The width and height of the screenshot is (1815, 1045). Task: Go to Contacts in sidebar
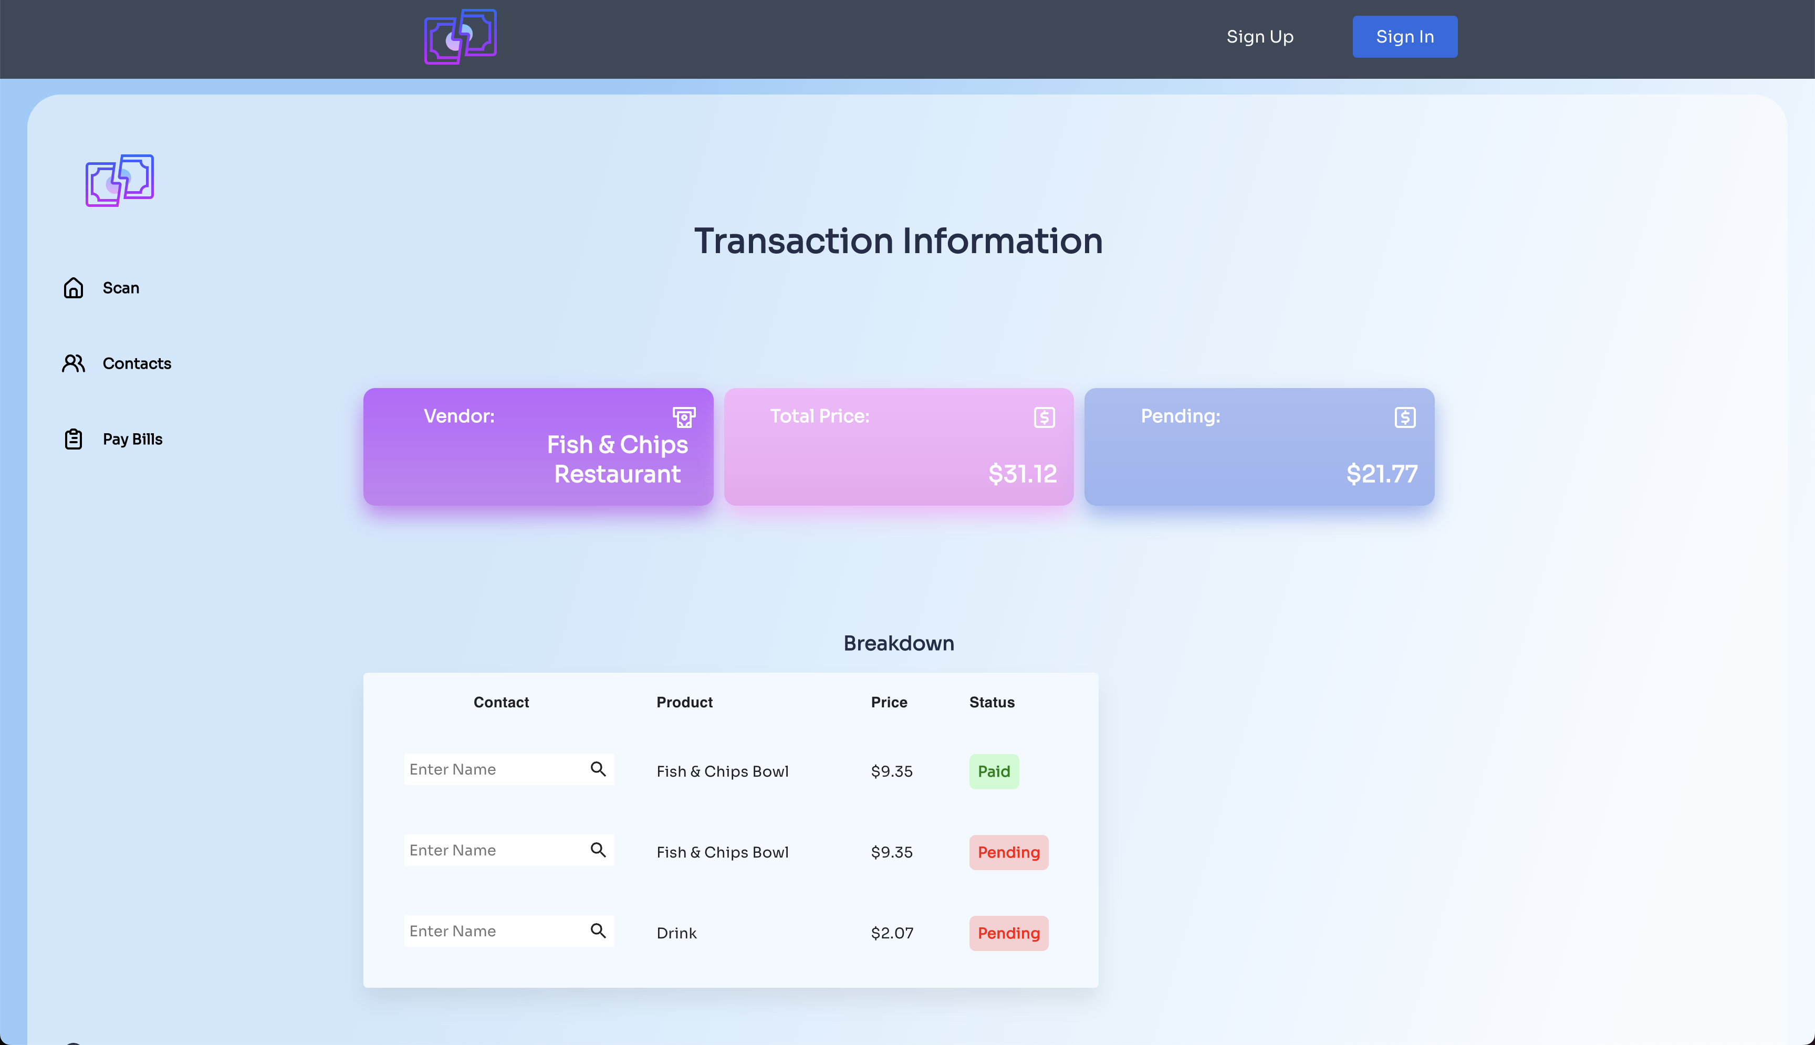137,363
